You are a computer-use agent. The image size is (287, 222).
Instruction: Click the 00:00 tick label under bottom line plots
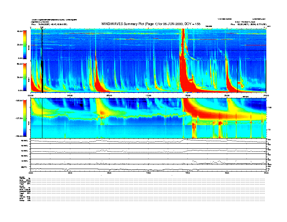31,173
